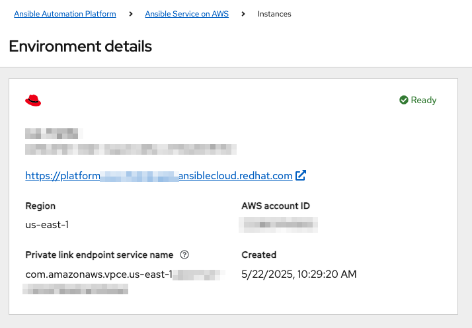This screenshot has height=328, width=472.
Task: Select the Instances breadcrumb item
Action: pyautogui.click(x=274, y=14)
